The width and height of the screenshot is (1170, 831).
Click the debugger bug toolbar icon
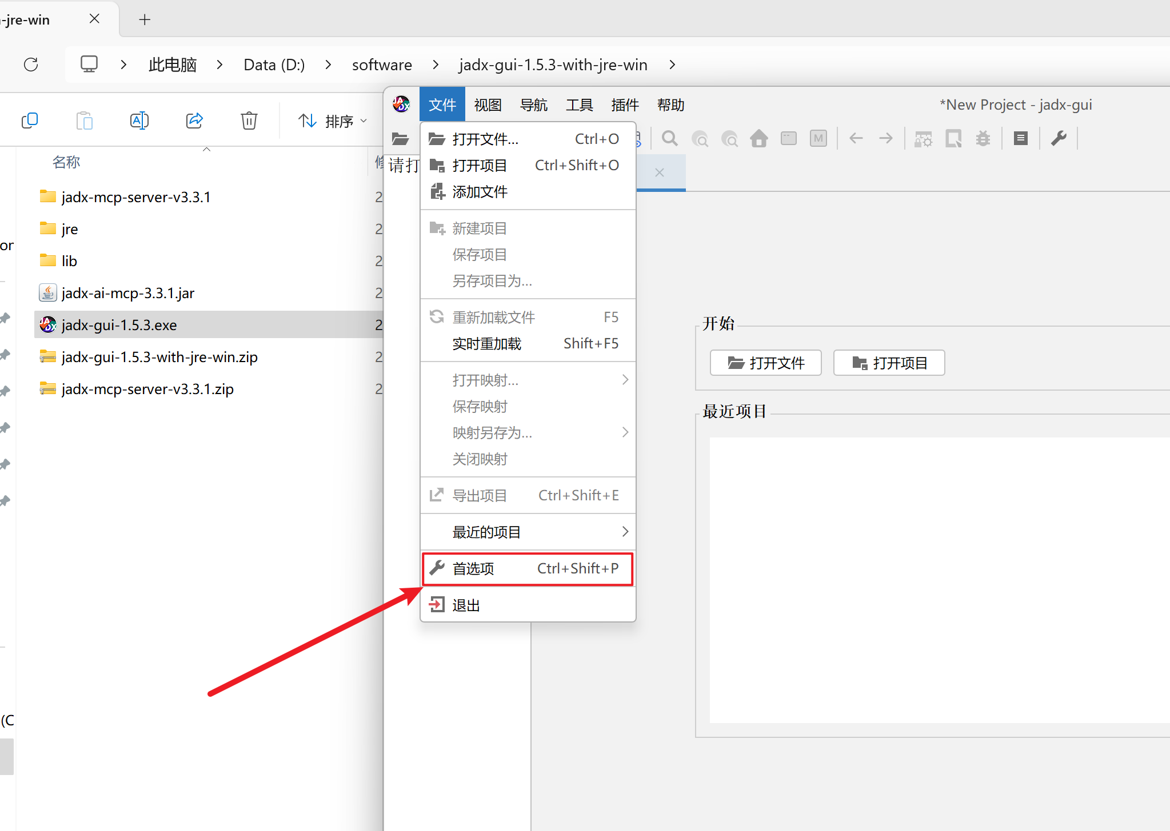coord(983,139)
